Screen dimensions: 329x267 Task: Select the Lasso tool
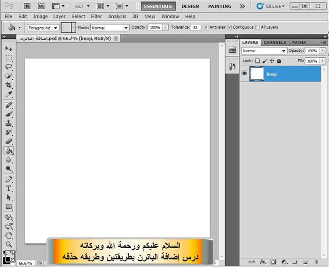click(9, 67)
